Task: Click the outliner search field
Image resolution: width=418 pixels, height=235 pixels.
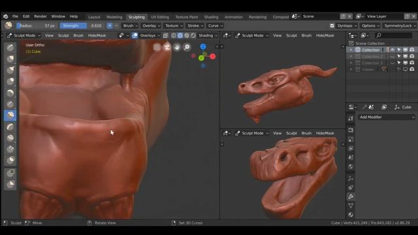Action: coord(393,35)
